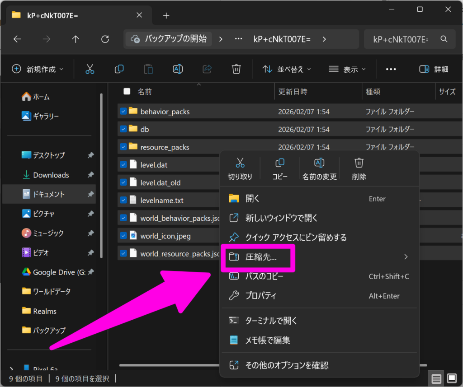Switch to thumbnail view icon in status bar
Screen dimensions: 463x387
point(451,378)
